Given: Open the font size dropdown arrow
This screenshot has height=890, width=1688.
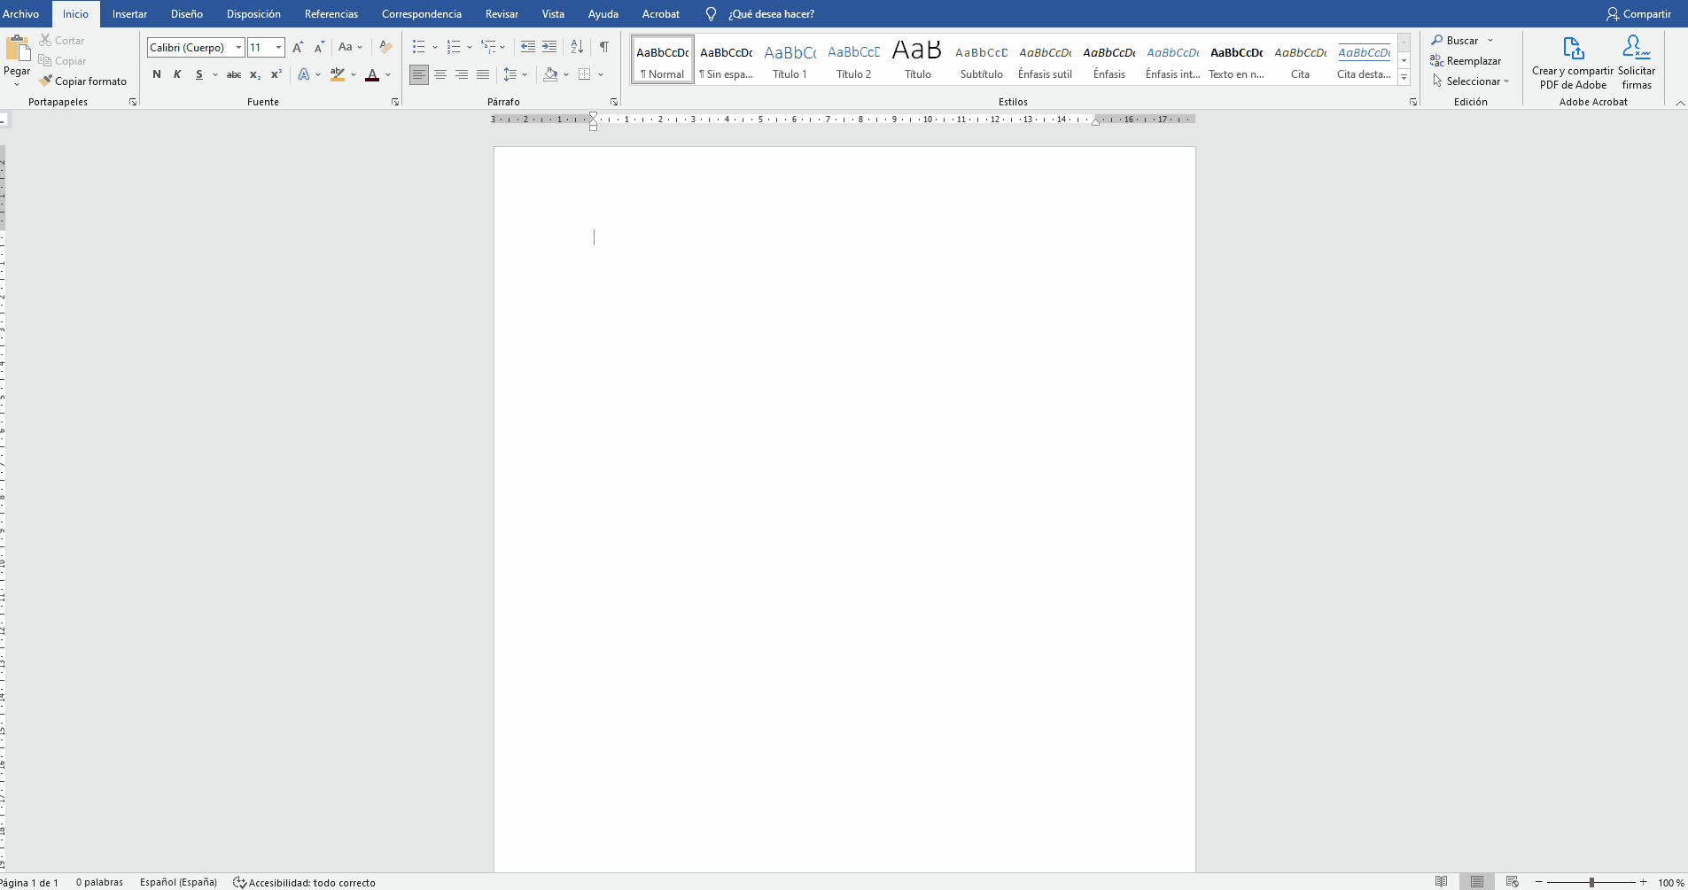Looking at the screenshot, I should (279, 48).
